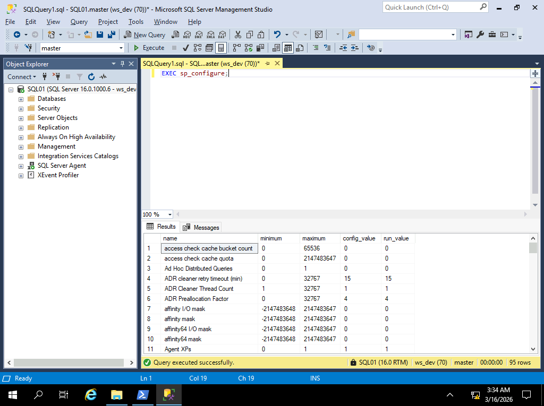Decrease line indent
The image size is (544, 406).
pos(343,48)
